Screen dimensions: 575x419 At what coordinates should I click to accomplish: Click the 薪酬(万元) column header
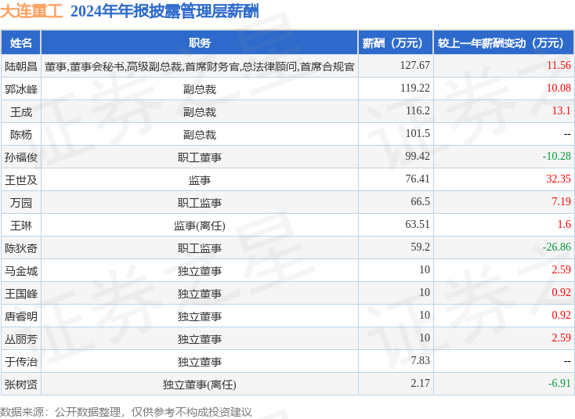396,43
